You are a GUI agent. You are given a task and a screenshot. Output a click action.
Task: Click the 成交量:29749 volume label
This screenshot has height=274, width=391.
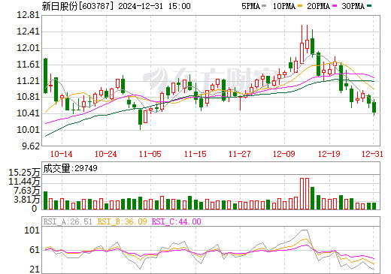click(70, 168)
